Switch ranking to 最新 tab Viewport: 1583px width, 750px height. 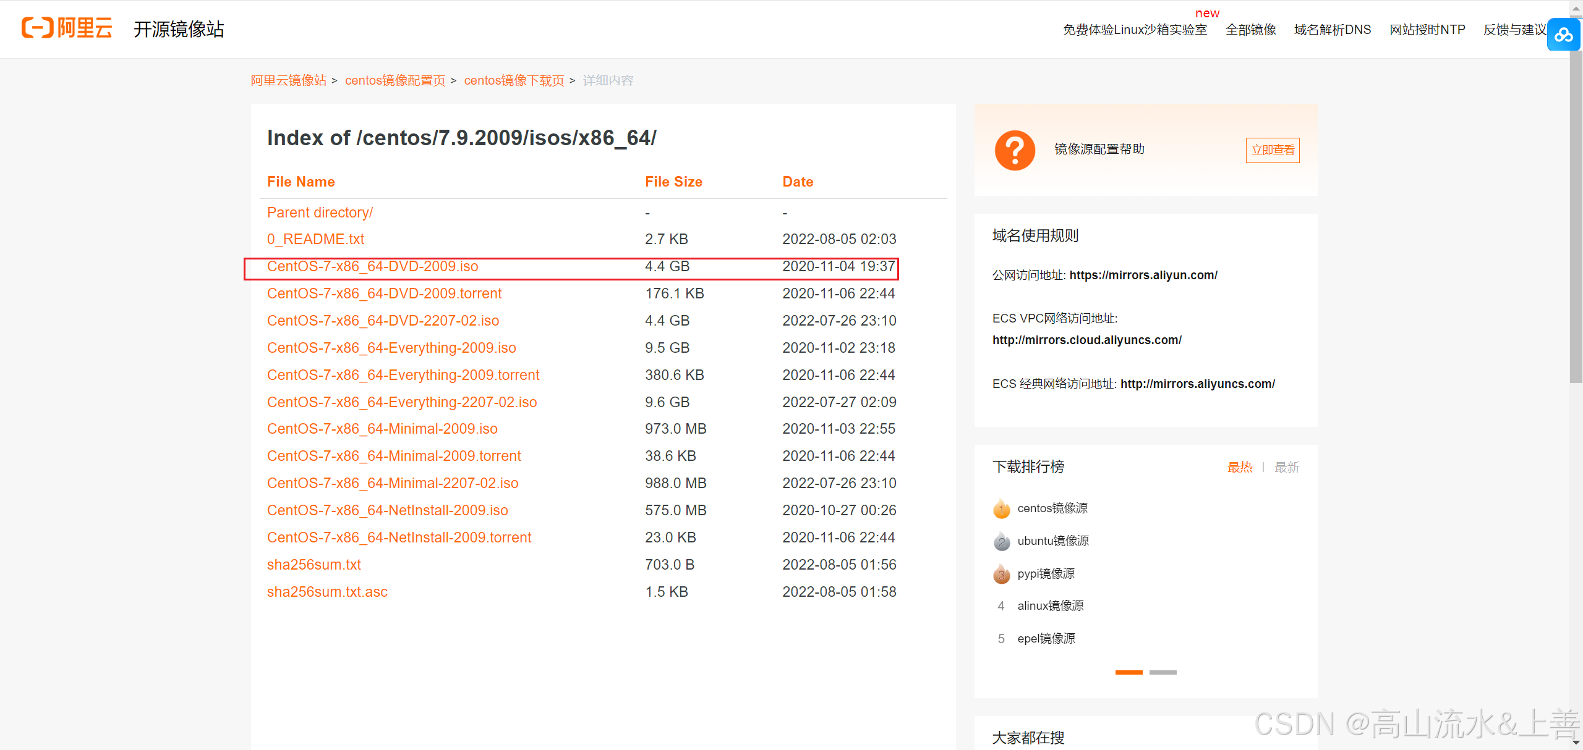click(1287, 468)
